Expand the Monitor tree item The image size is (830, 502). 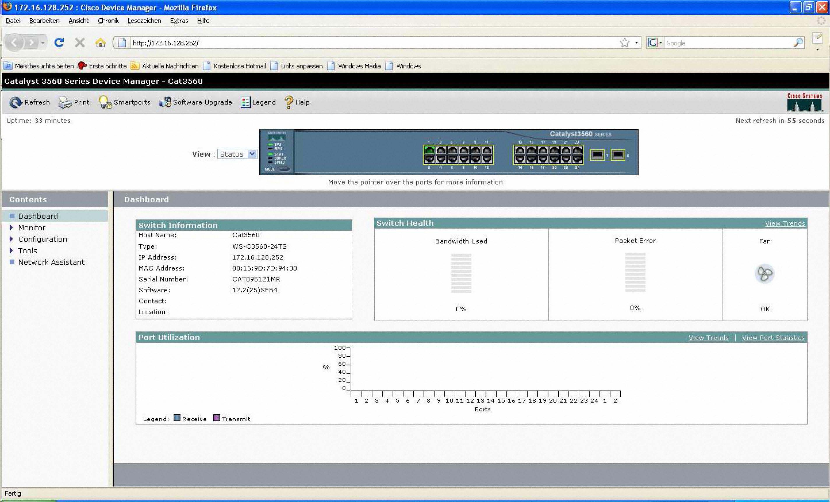[11, 228]
